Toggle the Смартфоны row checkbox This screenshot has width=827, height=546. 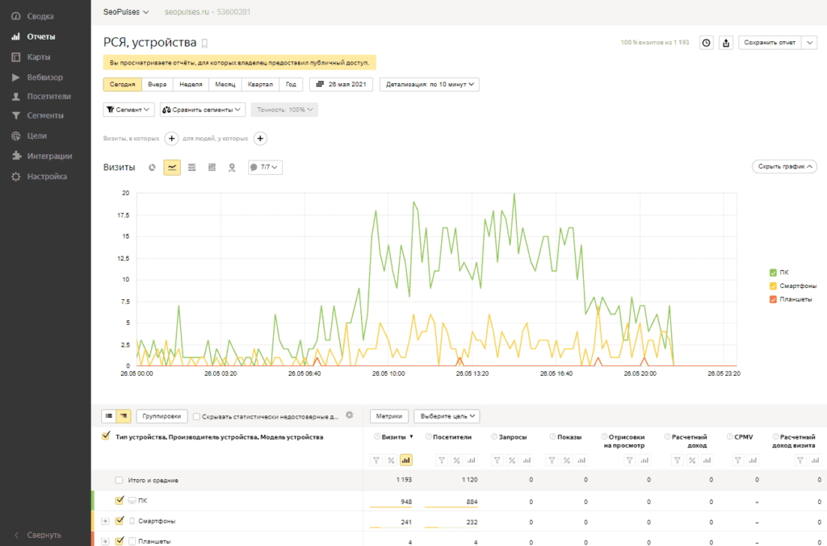click(120, 521)
